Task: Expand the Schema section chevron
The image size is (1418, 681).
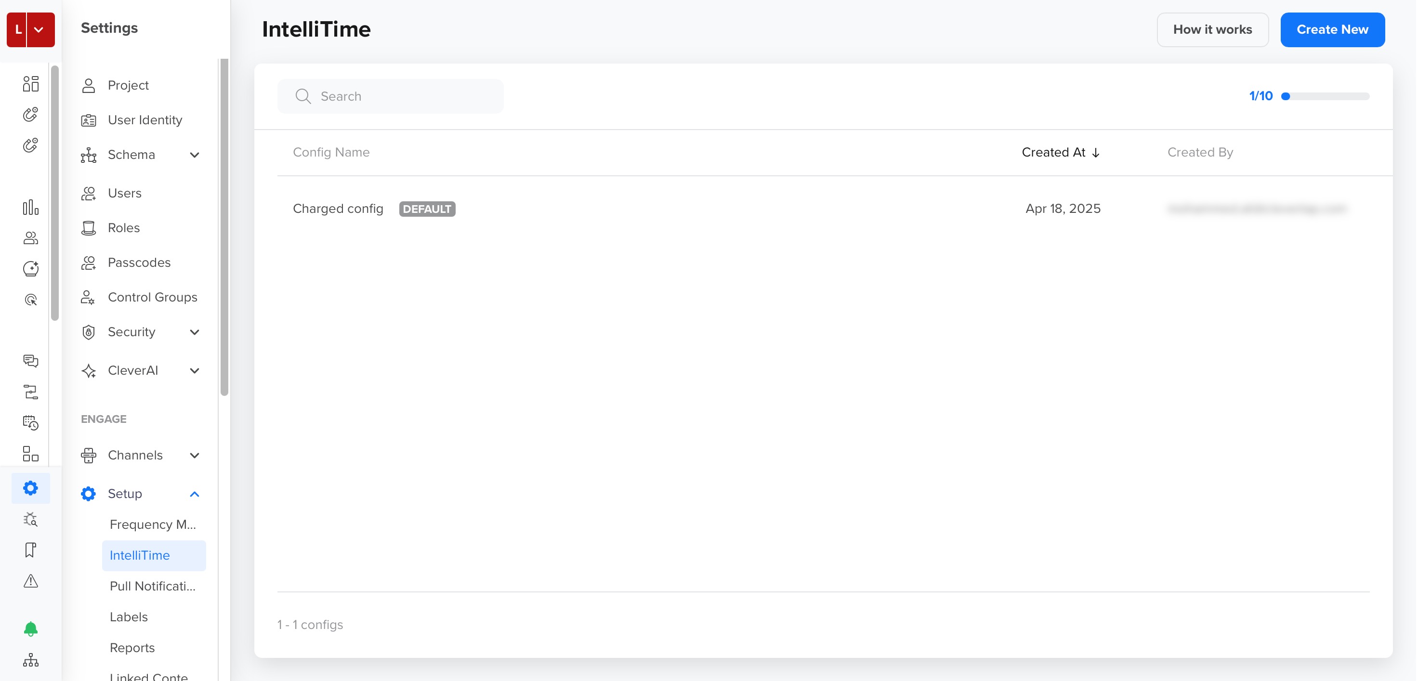Action: tap(194, 155)
